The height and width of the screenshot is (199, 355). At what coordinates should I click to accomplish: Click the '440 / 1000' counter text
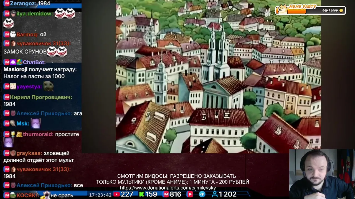(x=330, y=11)
